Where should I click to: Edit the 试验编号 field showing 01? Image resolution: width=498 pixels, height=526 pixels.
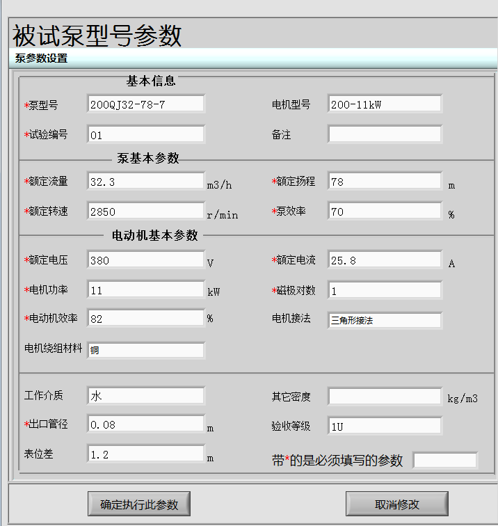click(146, 134)
